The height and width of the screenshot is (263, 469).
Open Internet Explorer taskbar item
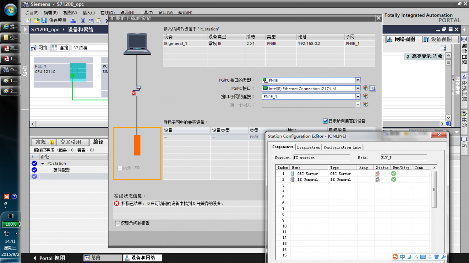pyautogui.click(x=10, y=26)
